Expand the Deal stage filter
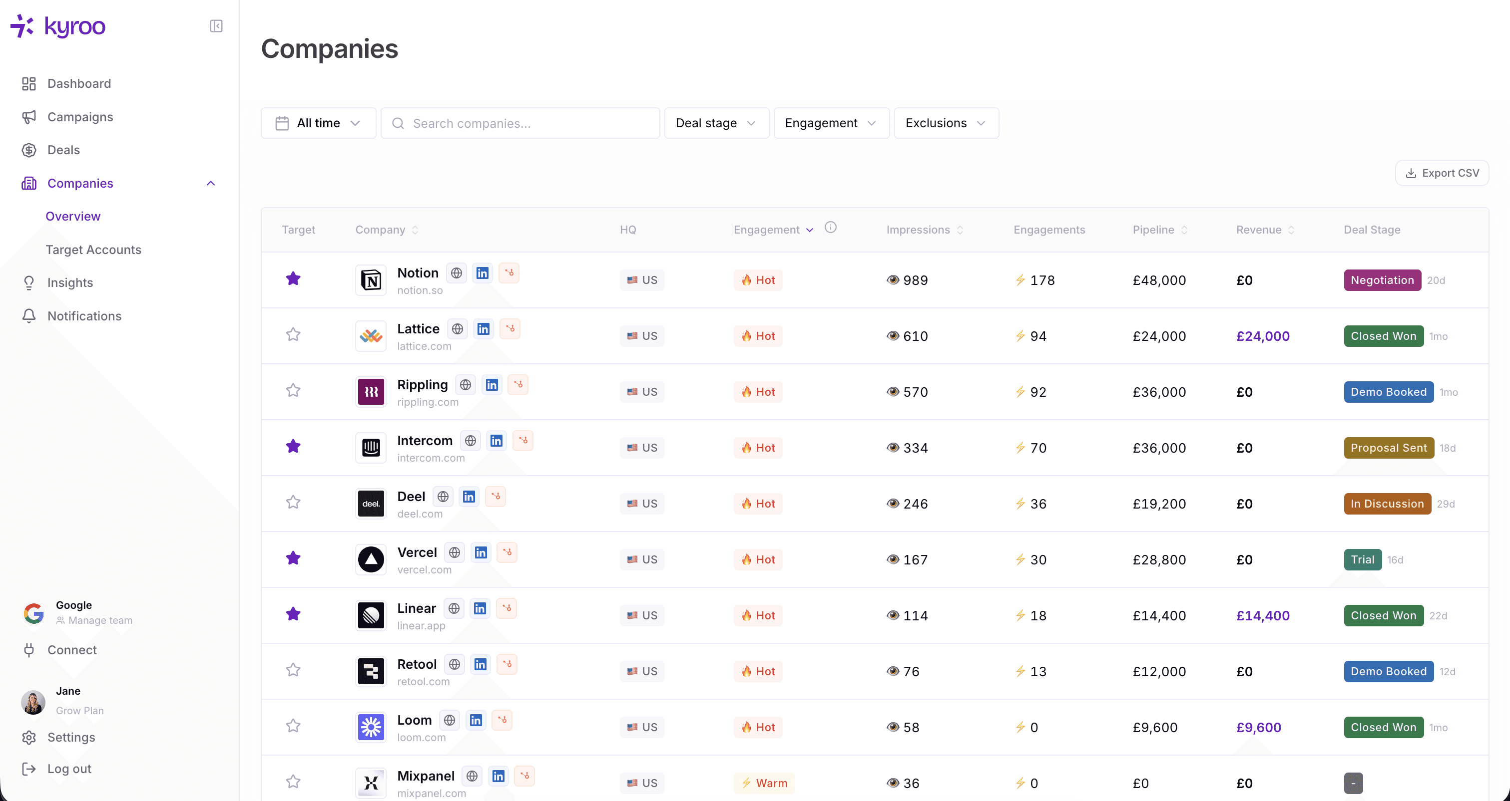Viewport: 1510px width, 801px height. pos(716,123)
